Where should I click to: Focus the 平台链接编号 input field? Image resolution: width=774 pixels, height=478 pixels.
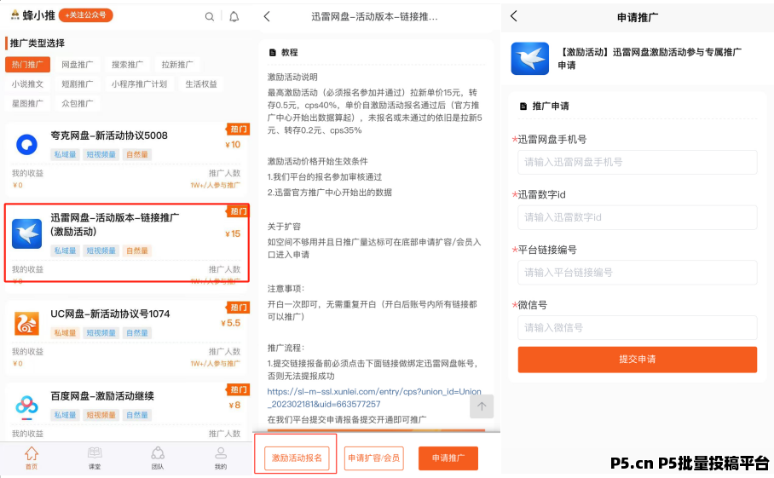pyautogui.click(x=638, y=273)
